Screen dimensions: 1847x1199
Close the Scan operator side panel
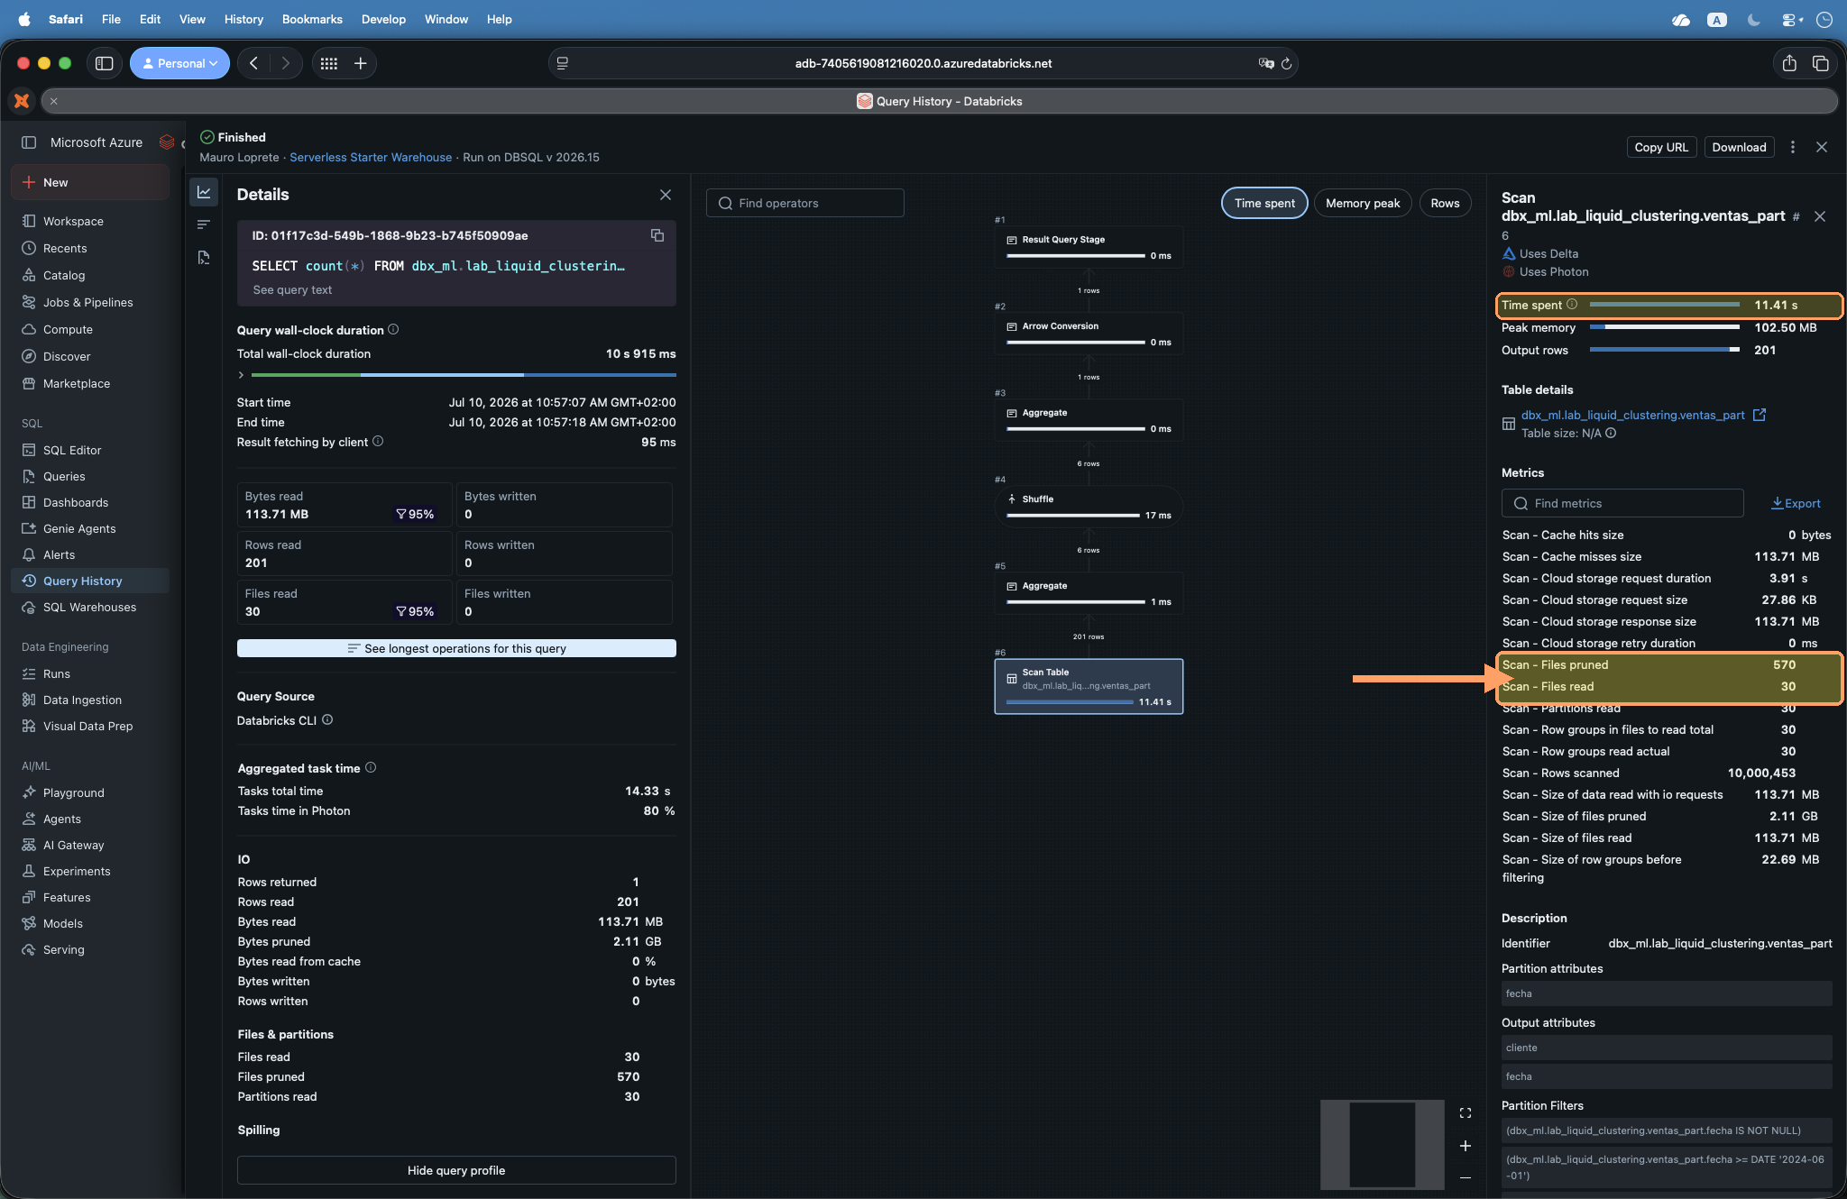point(1820,216)
